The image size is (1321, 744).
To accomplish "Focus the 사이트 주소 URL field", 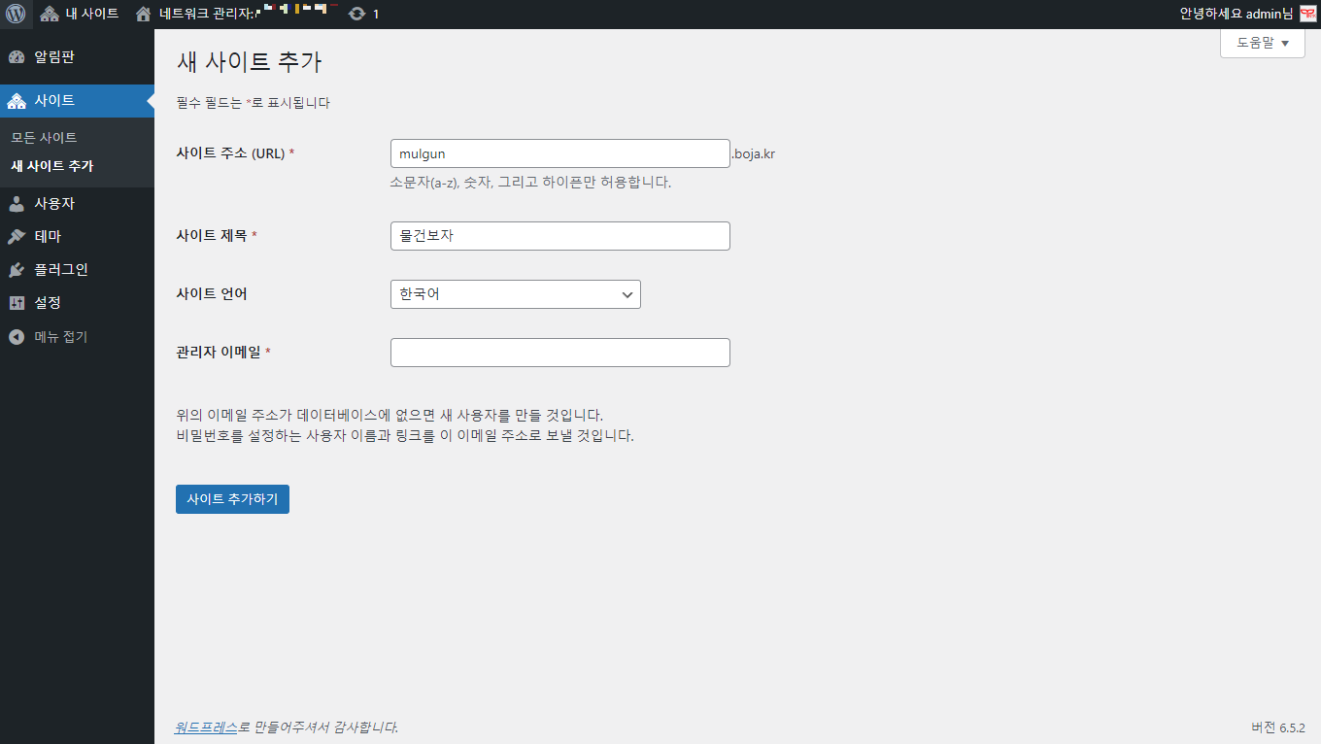I will [559, 153].
